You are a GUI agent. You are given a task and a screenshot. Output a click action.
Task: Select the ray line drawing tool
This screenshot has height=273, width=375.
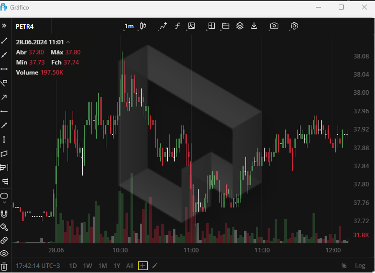pyautogui.click(x=4, y=55)
